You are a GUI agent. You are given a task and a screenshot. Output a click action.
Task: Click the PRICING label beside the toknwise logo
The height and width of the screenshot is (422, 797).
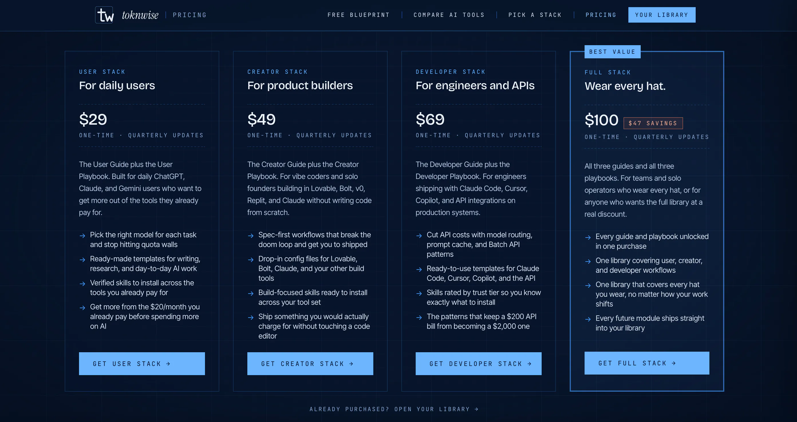pyautogui.click(x=190, y=15)
